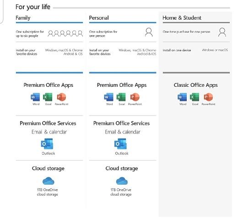
Task: Click Family's 'Windows, macOS & Chrome' platforms text
Action: [64, 52]
